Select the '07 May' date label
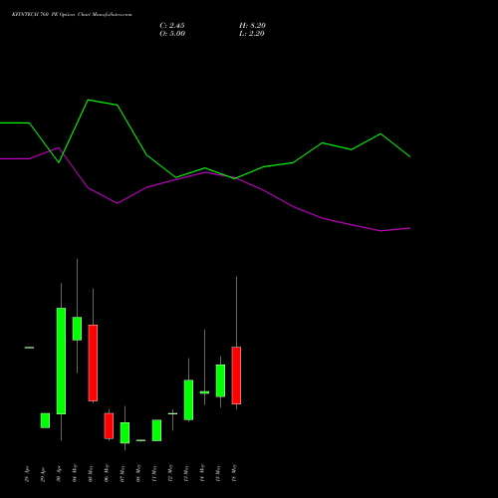This screenshot has width=498, height=498. 123,473
